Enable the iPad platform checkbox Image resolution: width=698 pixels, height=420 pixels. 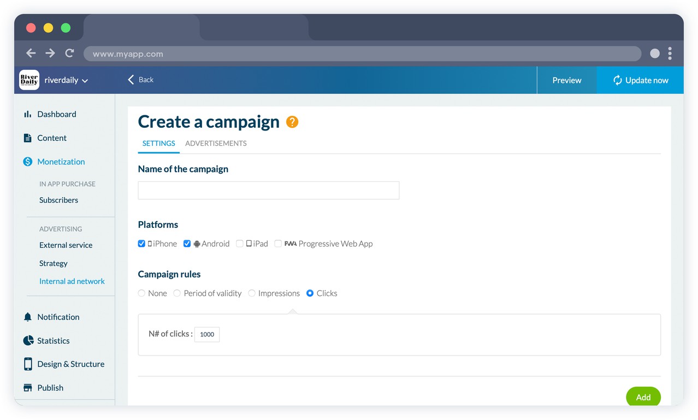pyautogui.click(x=239, y=244)
